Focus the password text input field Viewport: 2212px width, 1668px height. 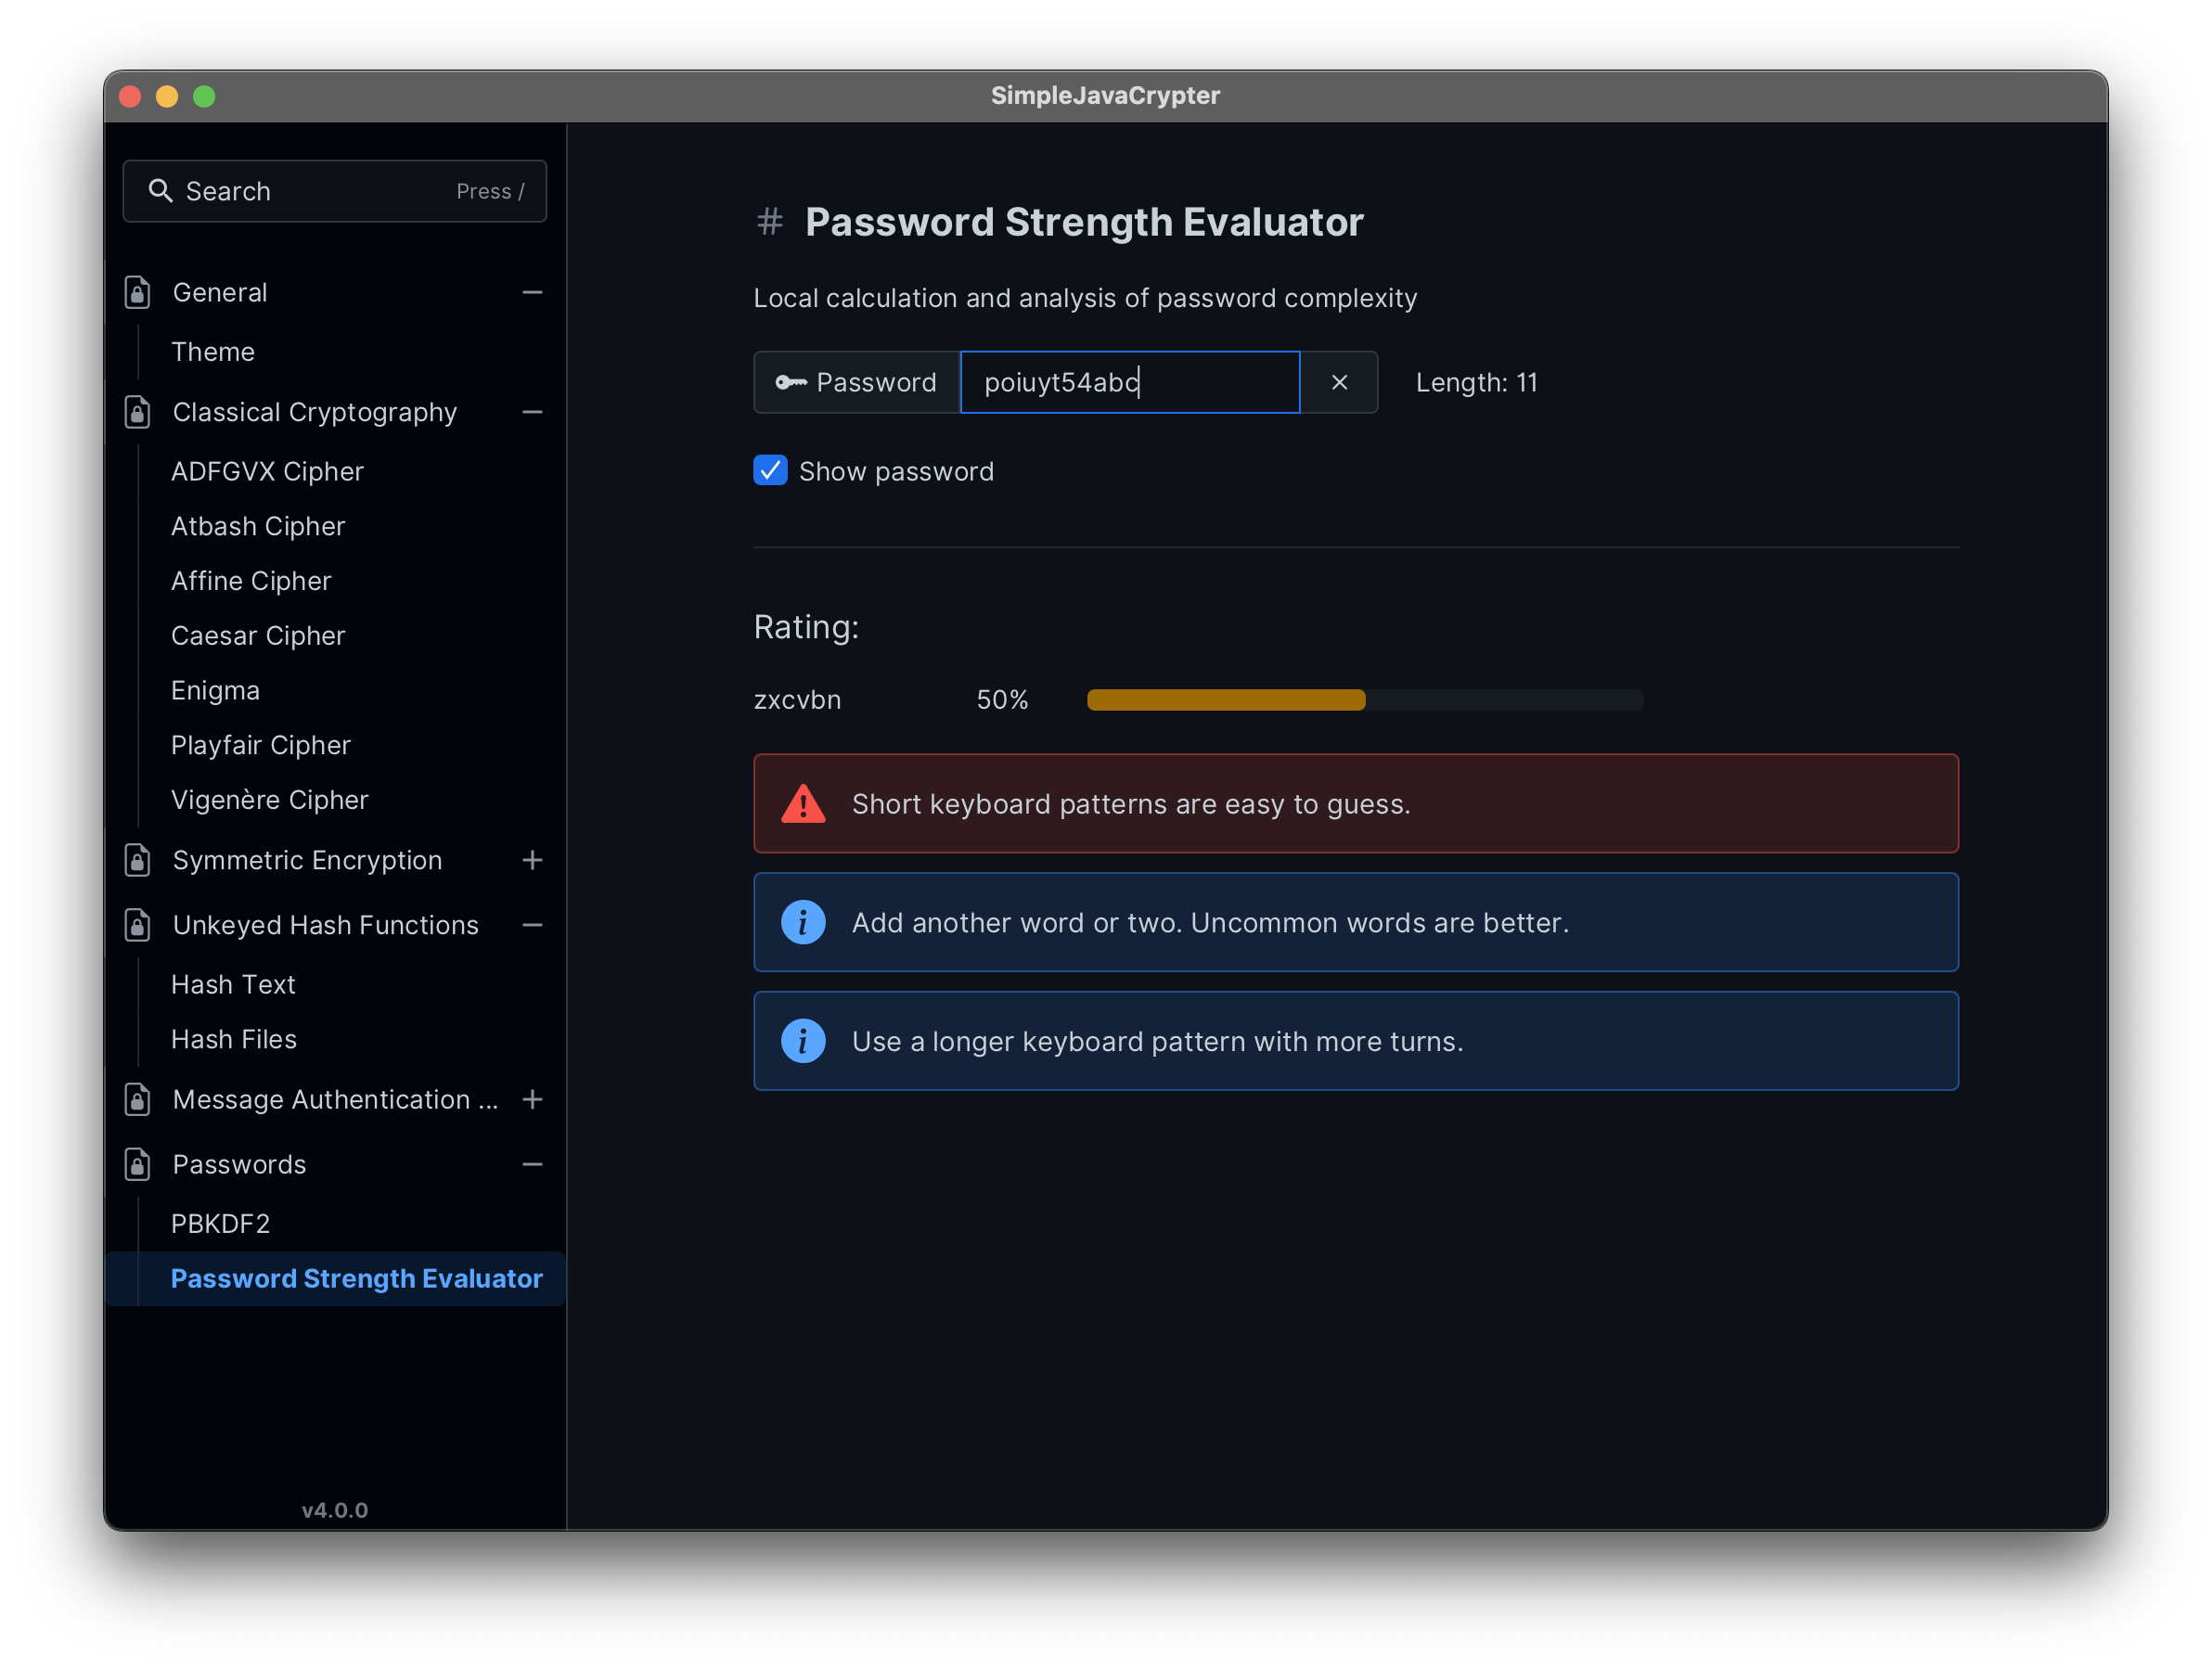pyautogui.click(x=1129, y=382)
